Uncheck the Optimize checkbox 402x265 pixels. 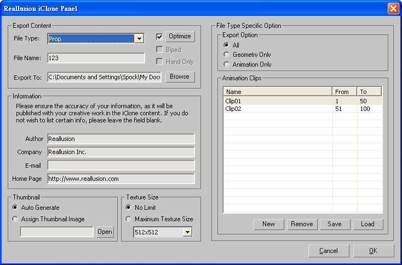159,37
